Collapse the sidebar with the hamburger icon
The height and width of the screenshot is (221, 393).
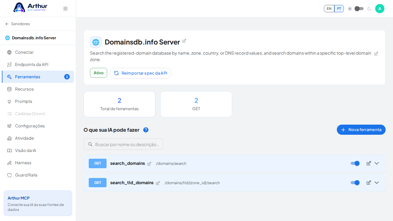[x=65, y=9]
